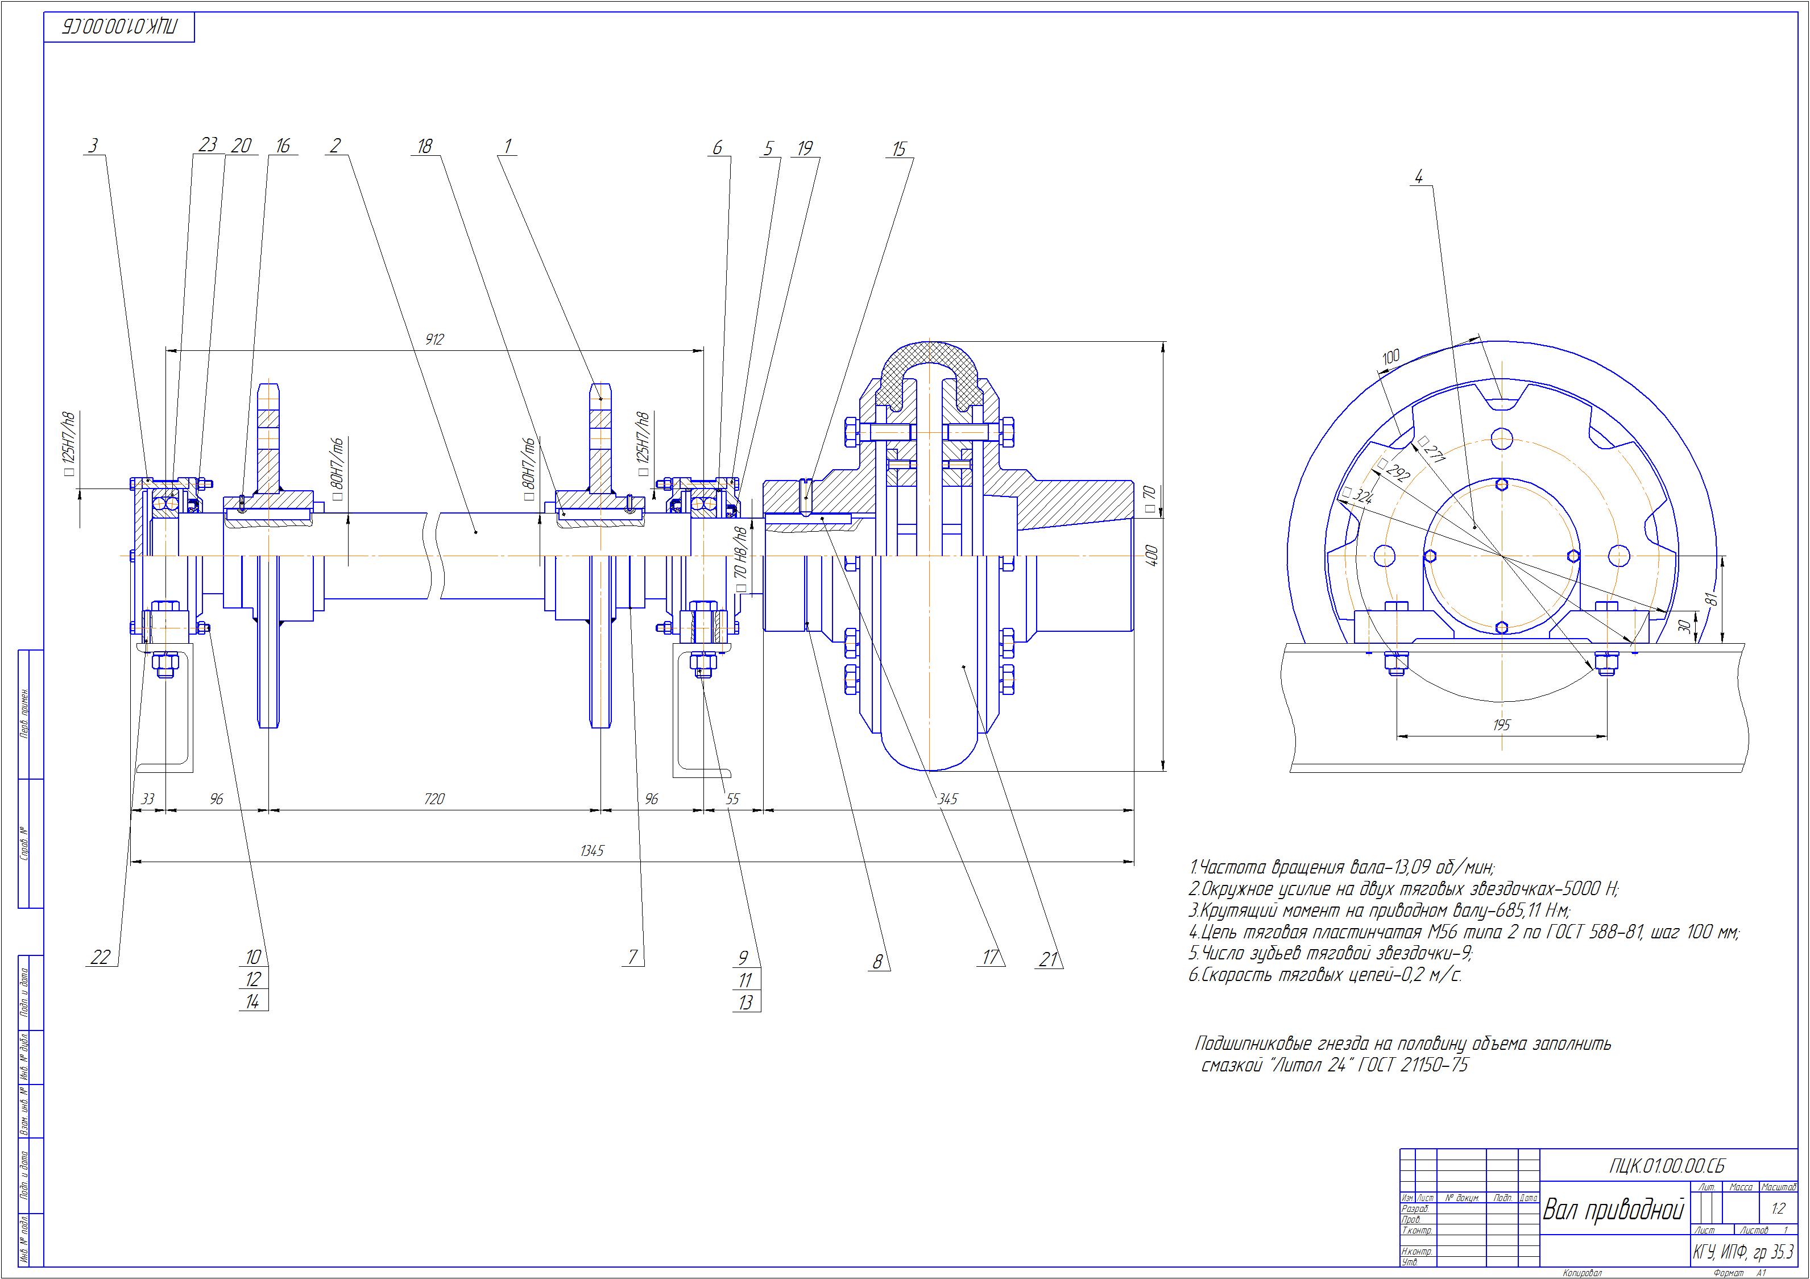Image resolution: width=1810 pixels, height=1279 pixels.
Task: Select callout number 11 in stacked labels
Action: 745,980
